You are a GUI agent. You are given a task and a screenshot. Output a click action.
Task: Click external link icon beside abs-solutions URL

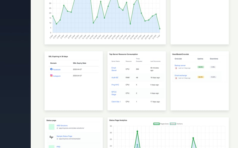pyautogui.click(x=57, y=128)
